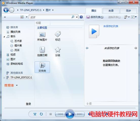Click the search magnifier icon

pos(73,17)
